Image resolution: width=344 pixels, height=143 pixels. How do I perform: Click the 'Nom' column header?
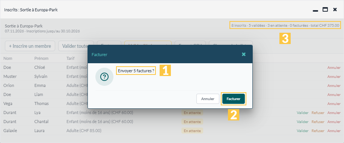tap(8, 58)
